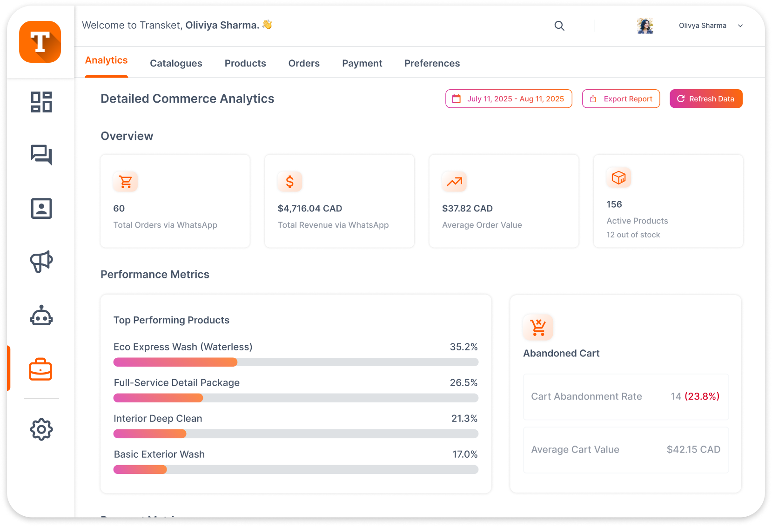This screenshot has width=772, height=526.
Task: Open settings gear icon in sidebar
Action: [x=41, y=429]
